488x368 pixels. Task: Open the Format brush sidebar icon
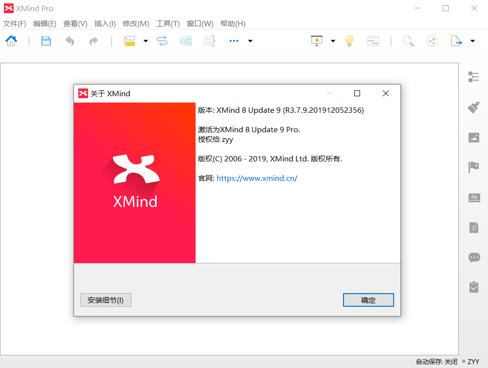point(474,107)
